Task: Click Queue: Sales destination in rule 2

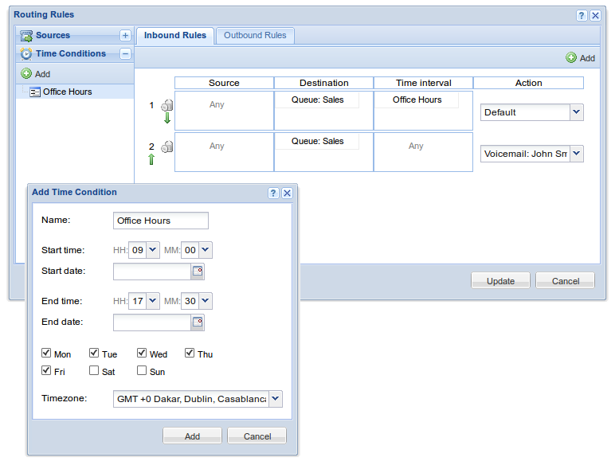Action: [x=317, y=141]
